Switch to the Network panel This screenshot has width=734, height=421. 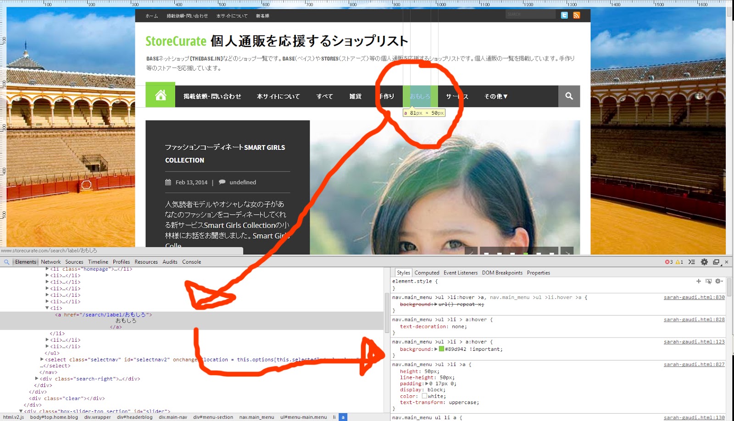[51, 262]
